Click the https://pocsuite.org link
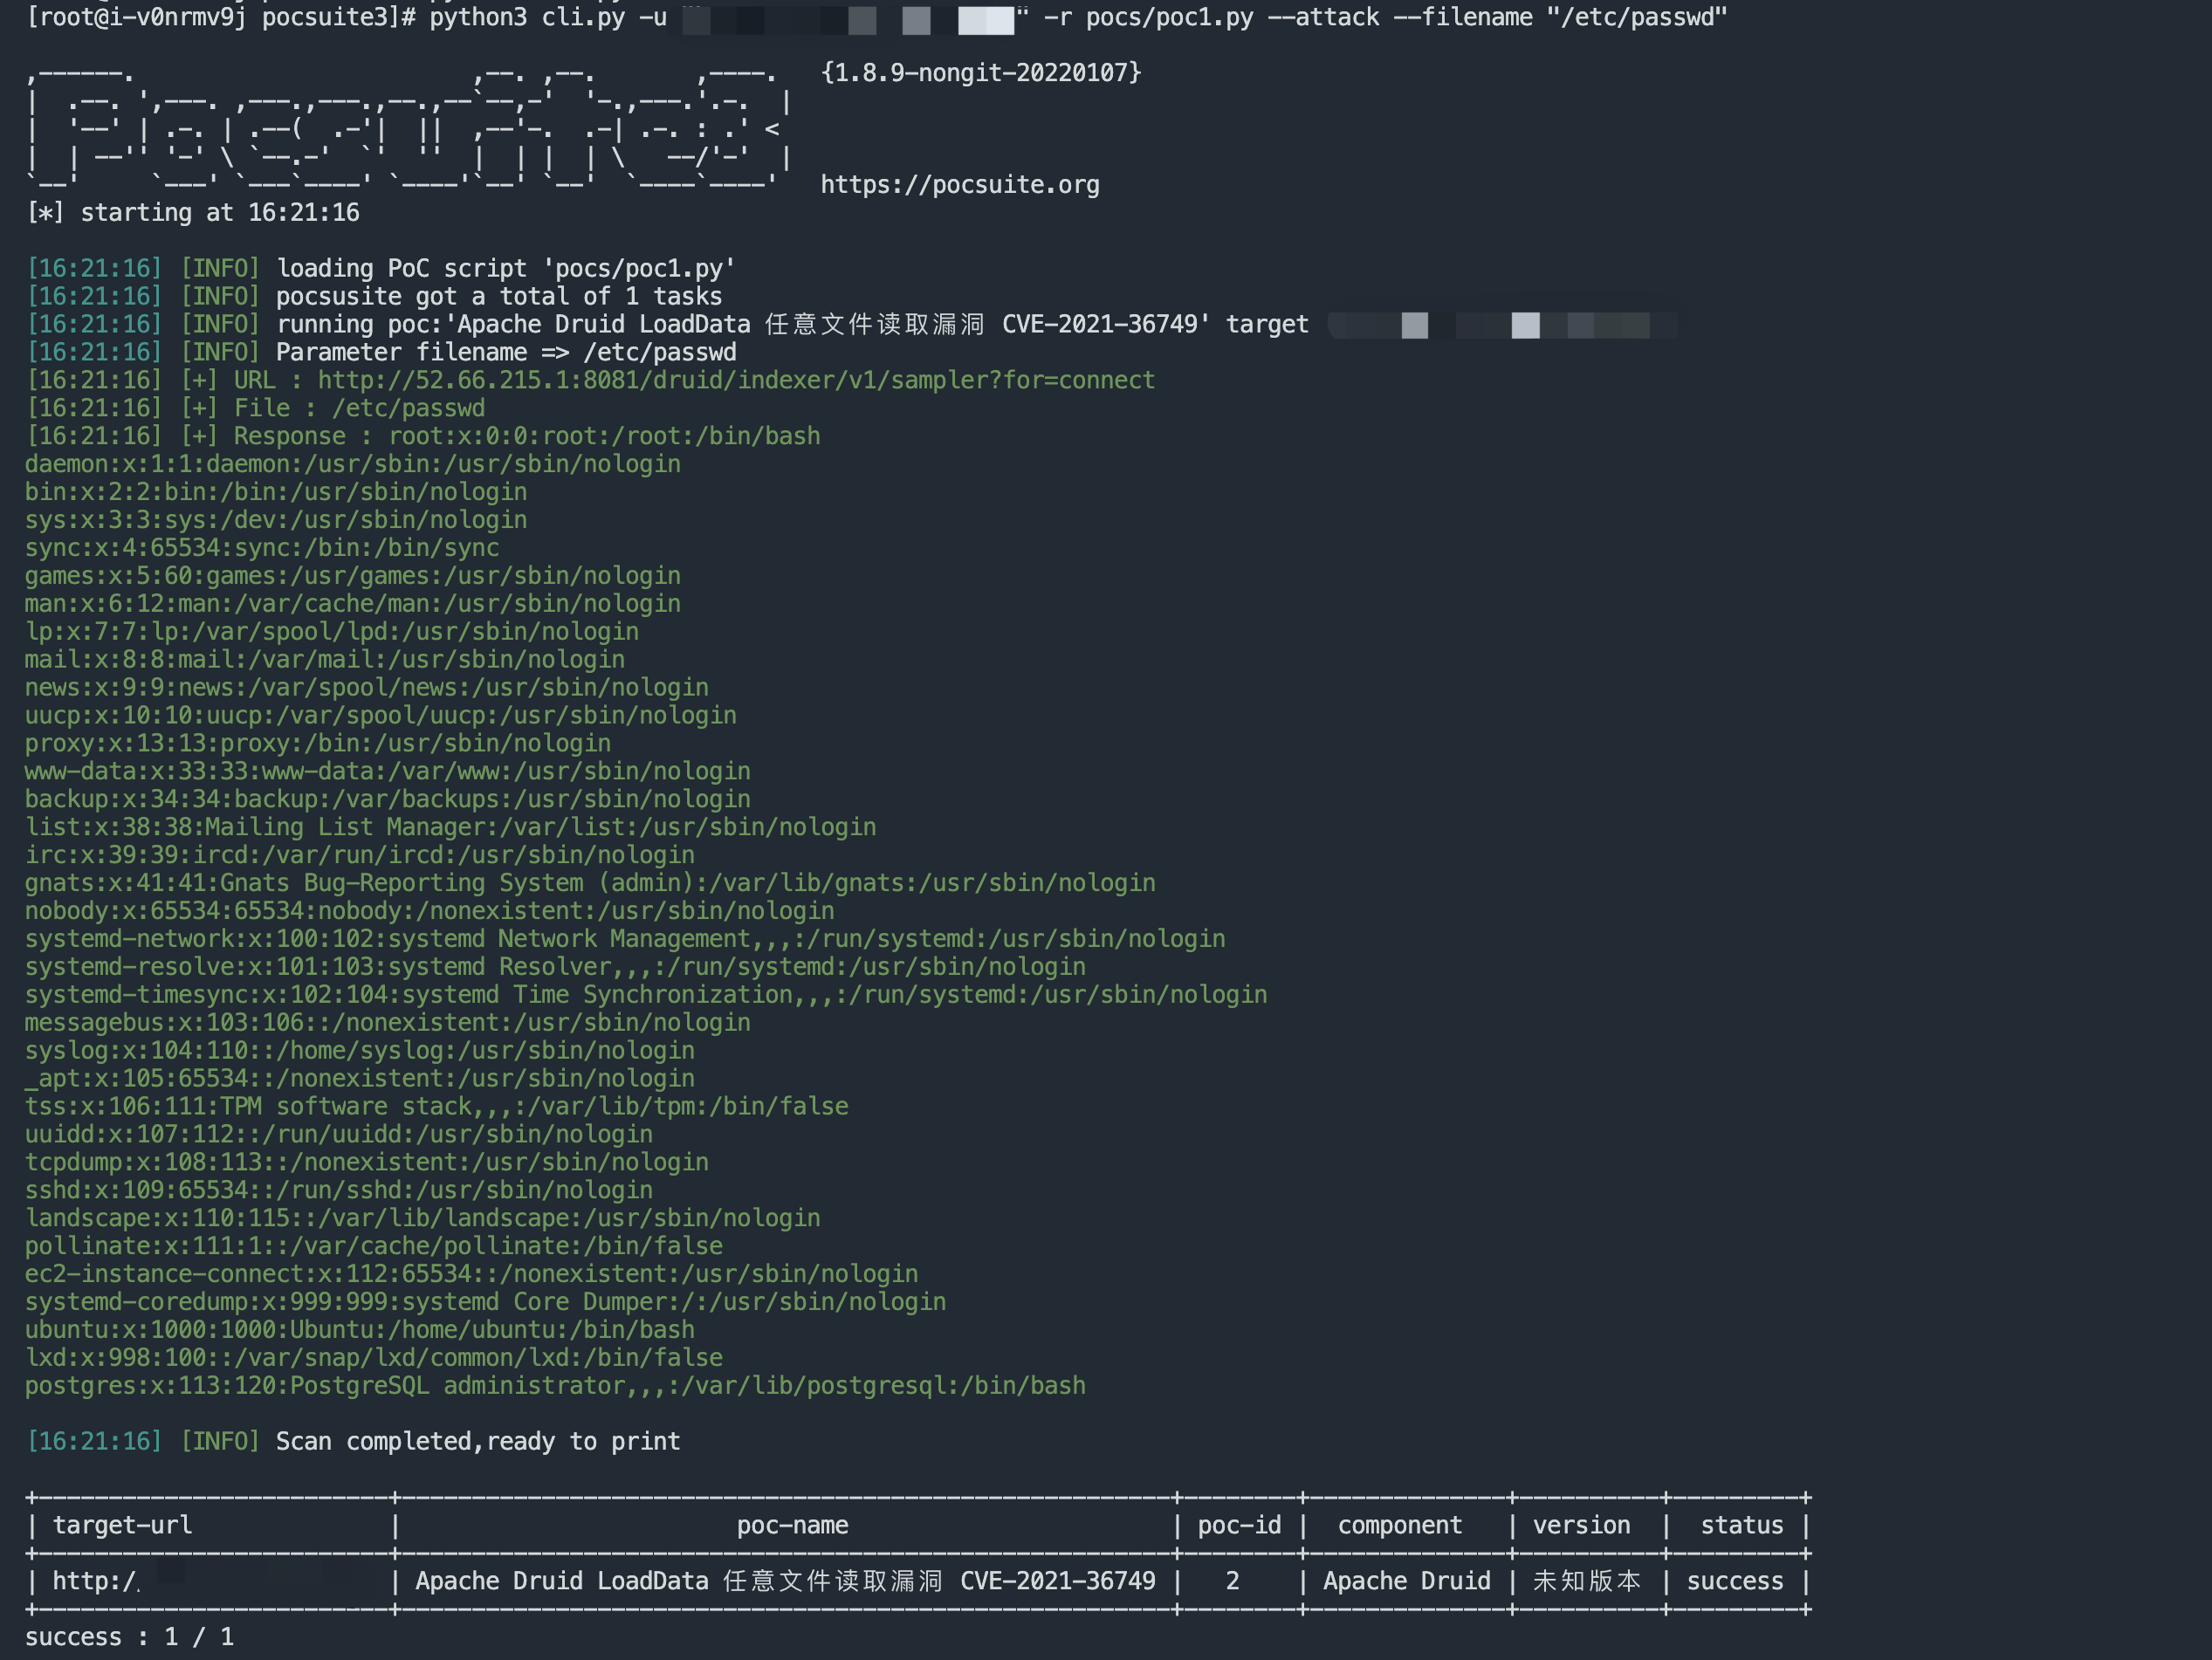 [x=959, y=185]
